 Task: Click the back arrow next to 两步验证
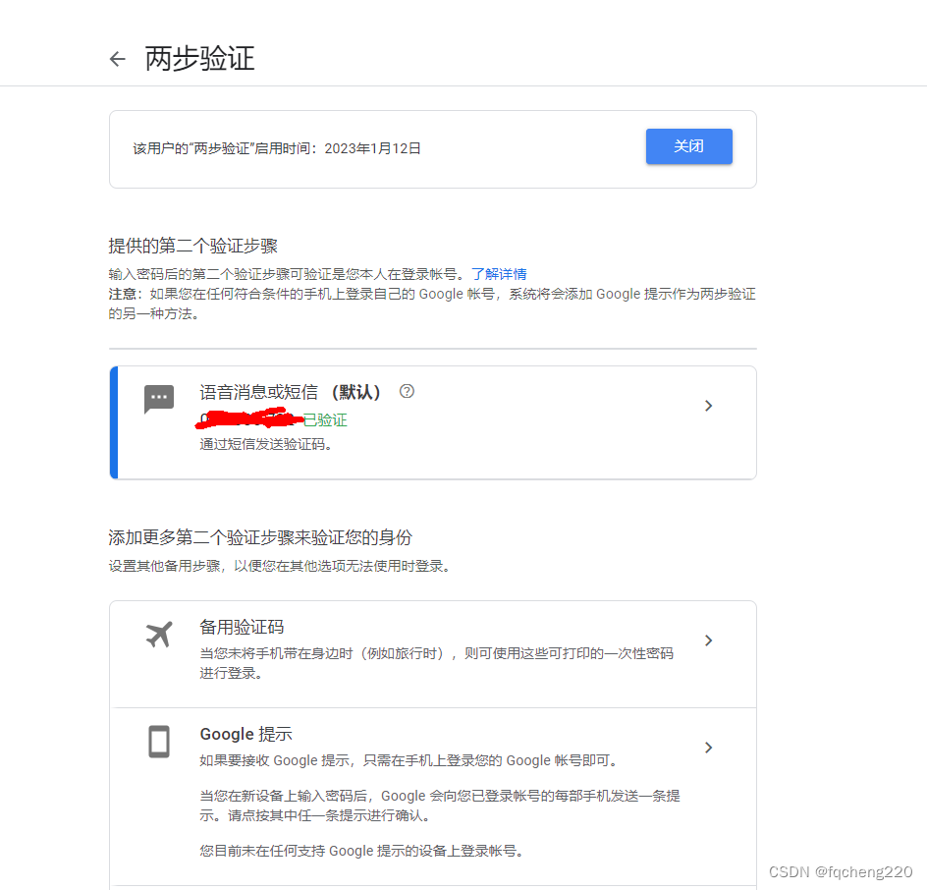[x=117, y=59]
